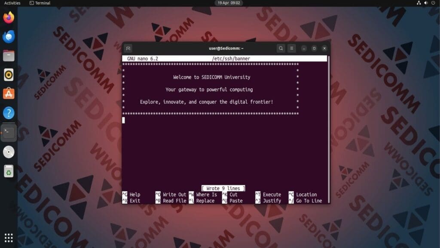Open the Help question mark icon

[9, 113]
